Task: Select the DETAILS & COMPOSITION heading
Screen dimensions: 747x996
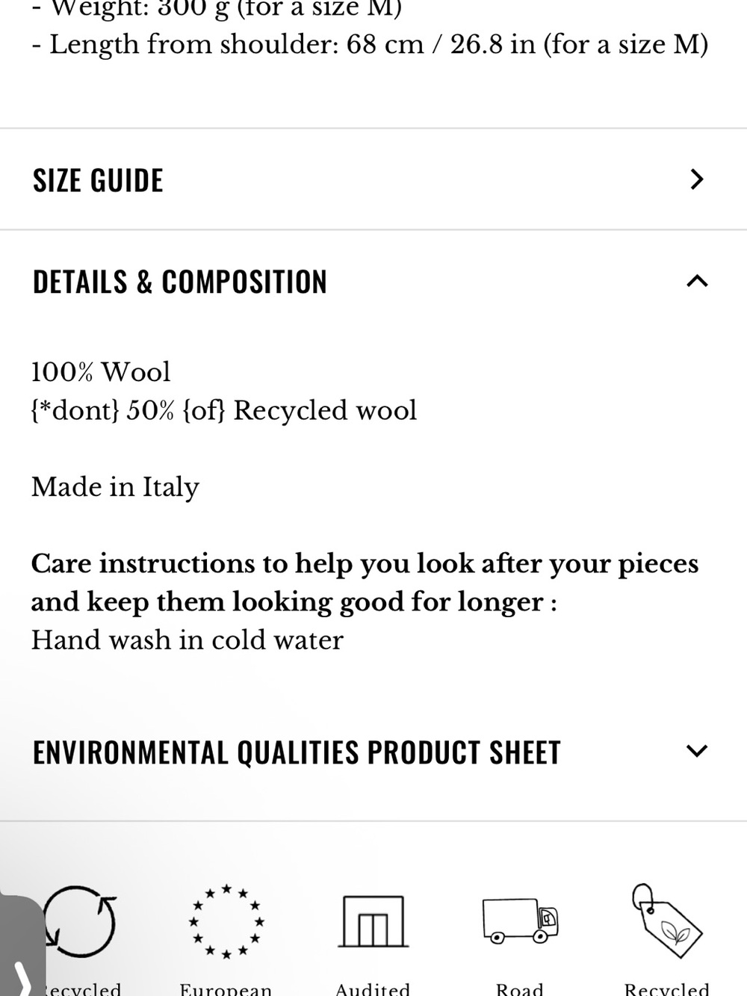Action: coord(180,282)
